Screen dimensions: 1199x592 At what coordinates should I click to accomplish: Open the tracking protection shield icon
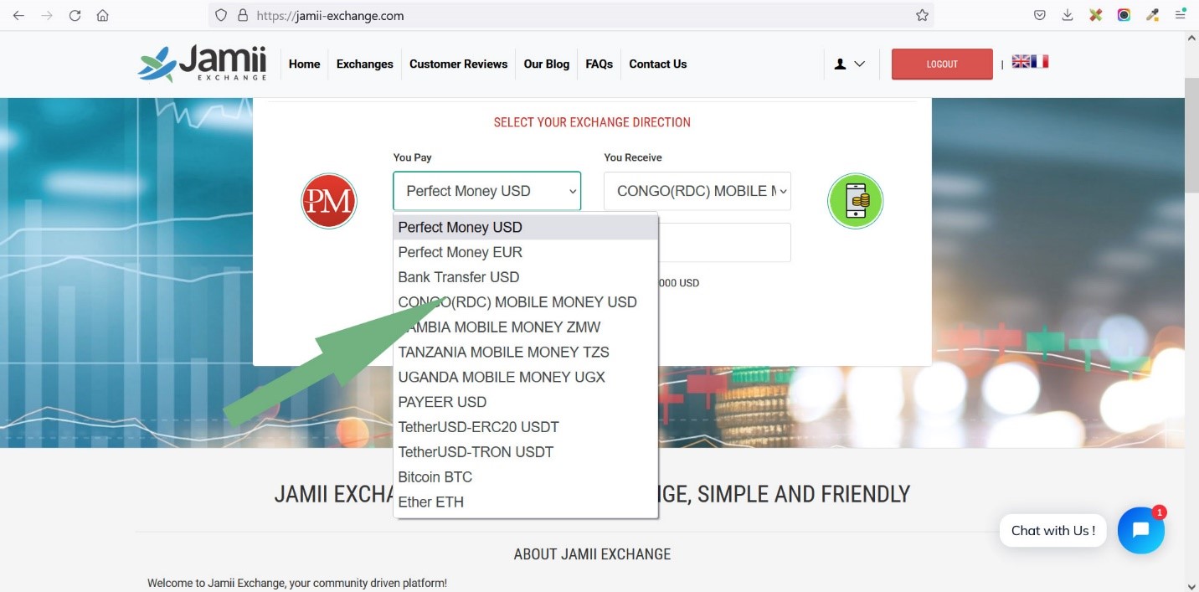tap(221, 15)
